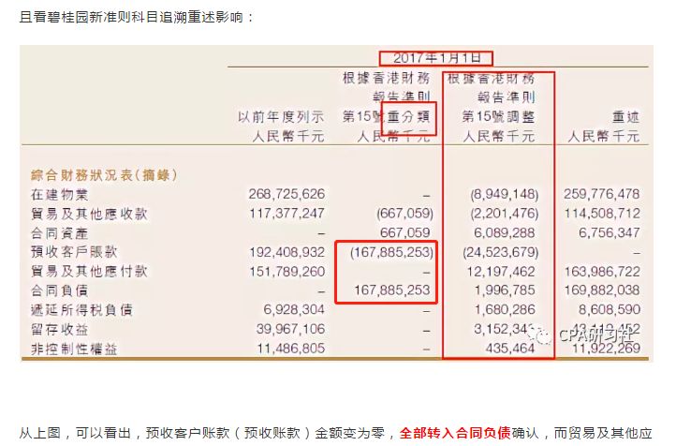
Task: Select adjustment value (24,523,679)
Action: (x=501, y=252)
